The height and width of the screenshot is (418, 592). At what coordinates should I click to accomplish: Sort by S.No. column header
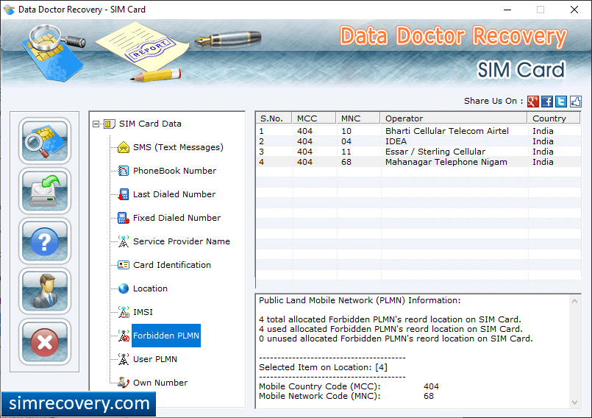coord(274,118)
